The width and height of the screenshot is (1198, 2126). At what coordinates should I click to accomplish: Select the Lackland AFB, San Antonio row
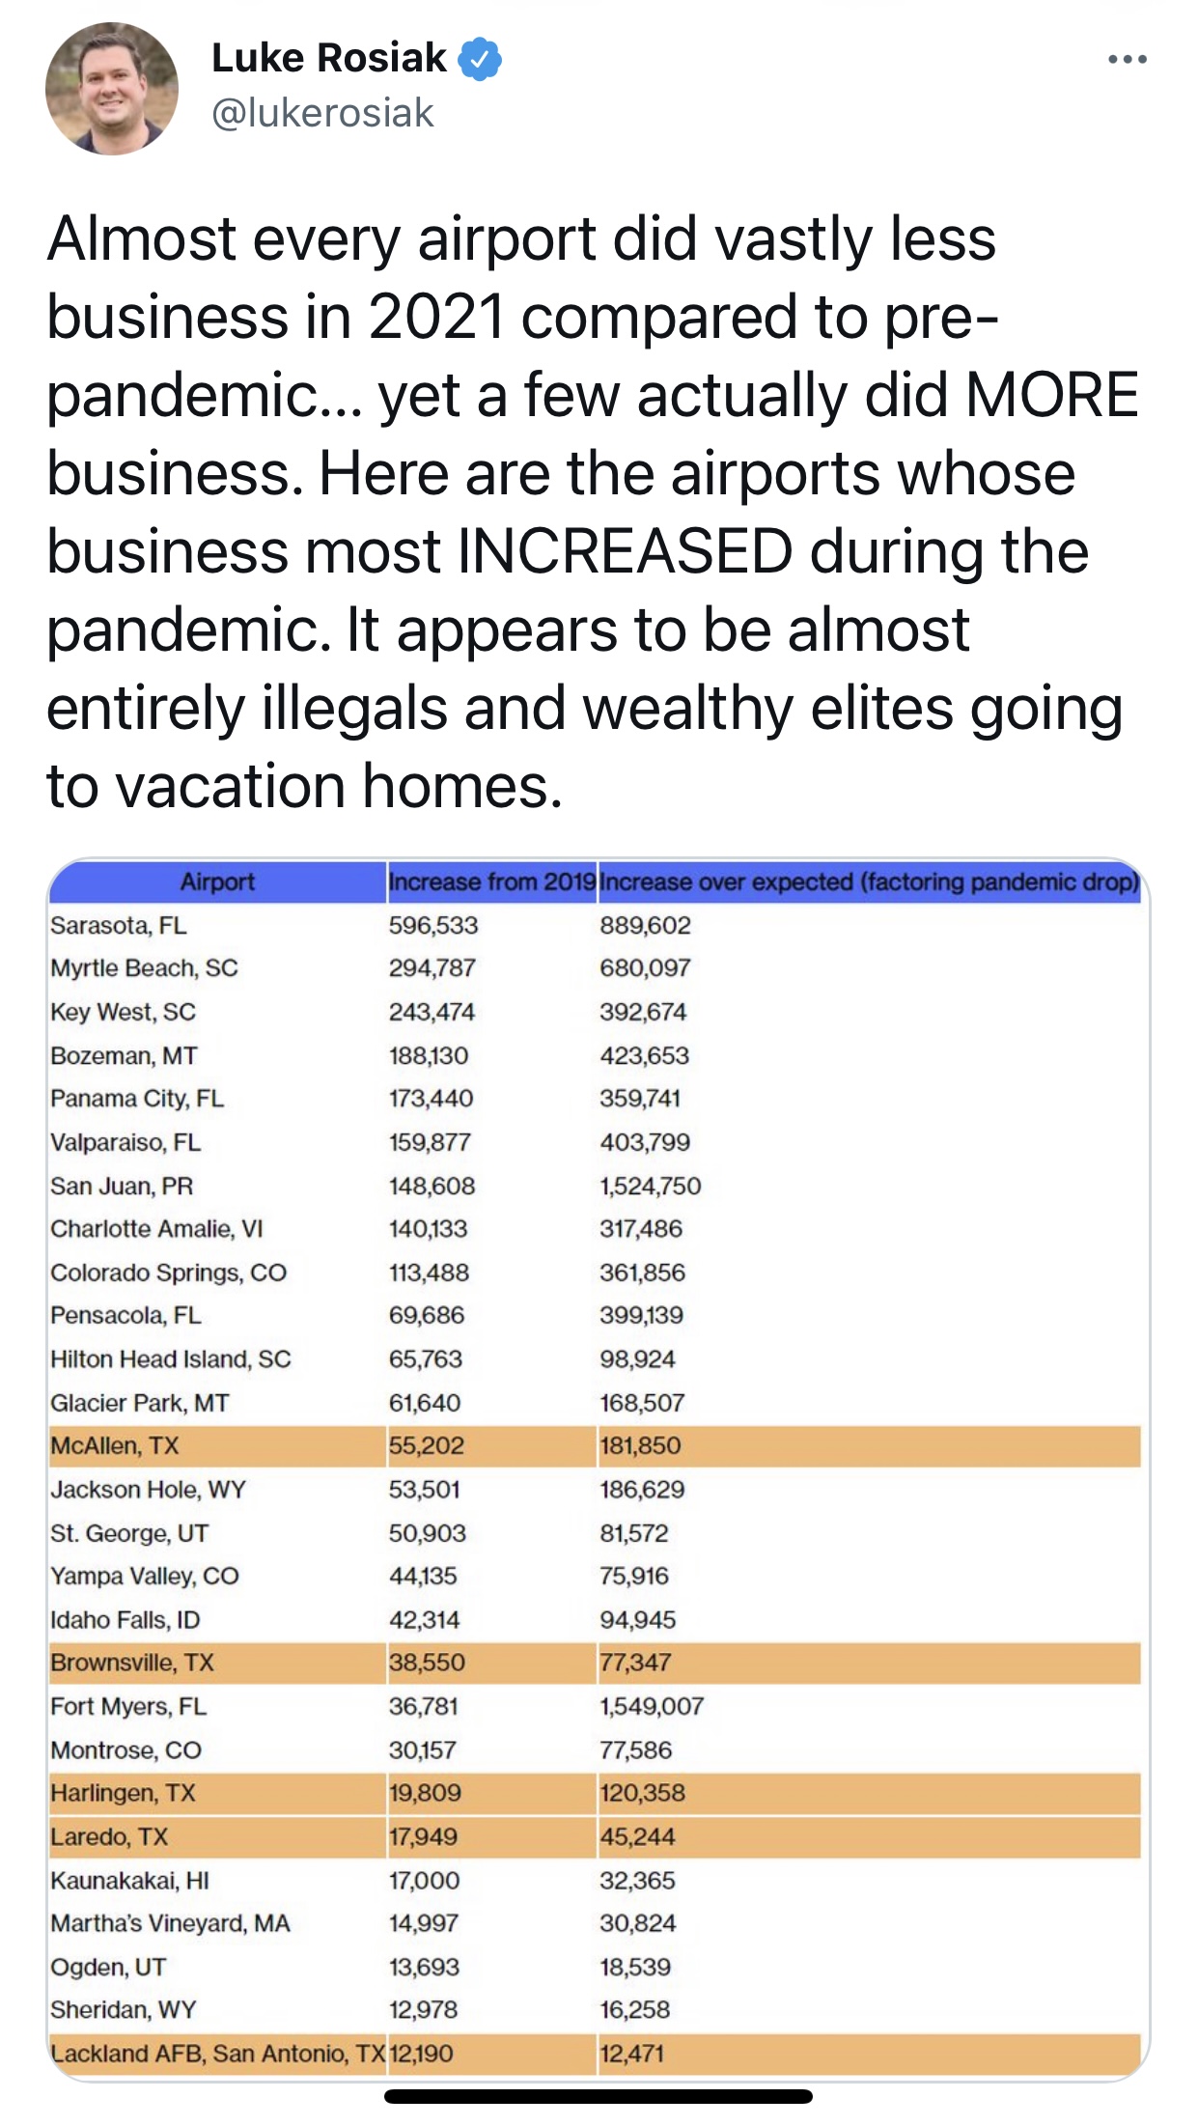tap(595, 2053)
